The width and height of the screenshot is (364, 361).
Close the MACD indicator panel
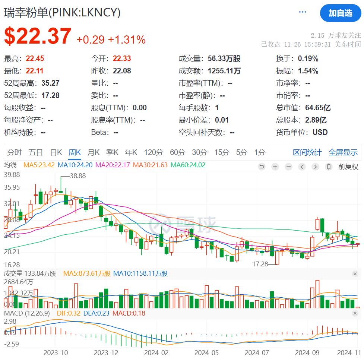click(x=355, y=313)
